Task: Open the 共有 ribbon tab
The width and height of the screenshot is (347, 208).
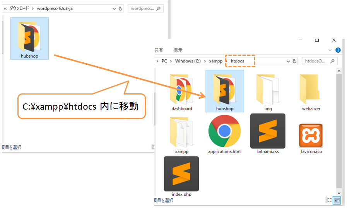Action: pyautogui.click(x=159, y=50)
